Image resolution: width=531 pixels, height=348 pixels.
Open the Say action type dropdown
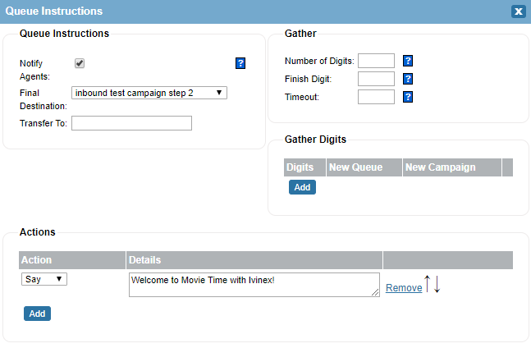pos(44,279)
